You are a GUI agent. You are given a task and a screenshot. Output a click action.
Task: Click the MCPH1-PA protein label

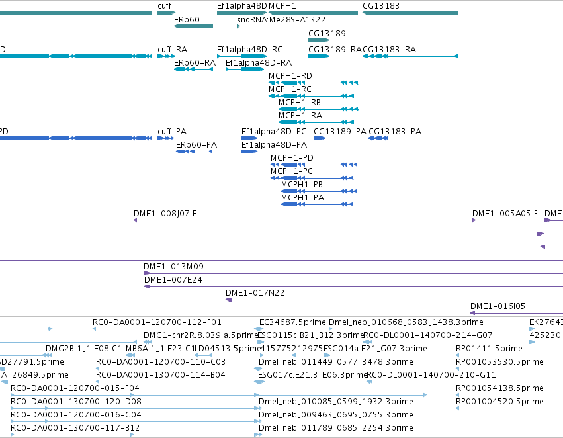[x=303, y=198]
